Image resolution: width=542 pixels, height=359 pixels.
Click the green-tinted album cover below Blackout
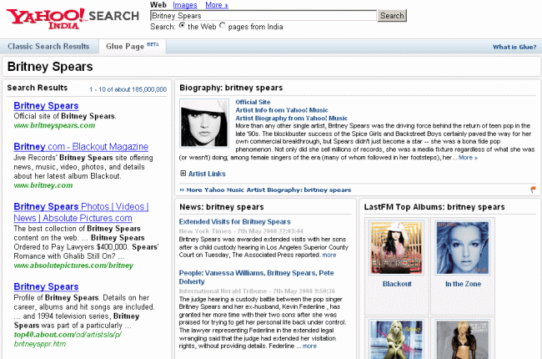pos(396,339)
